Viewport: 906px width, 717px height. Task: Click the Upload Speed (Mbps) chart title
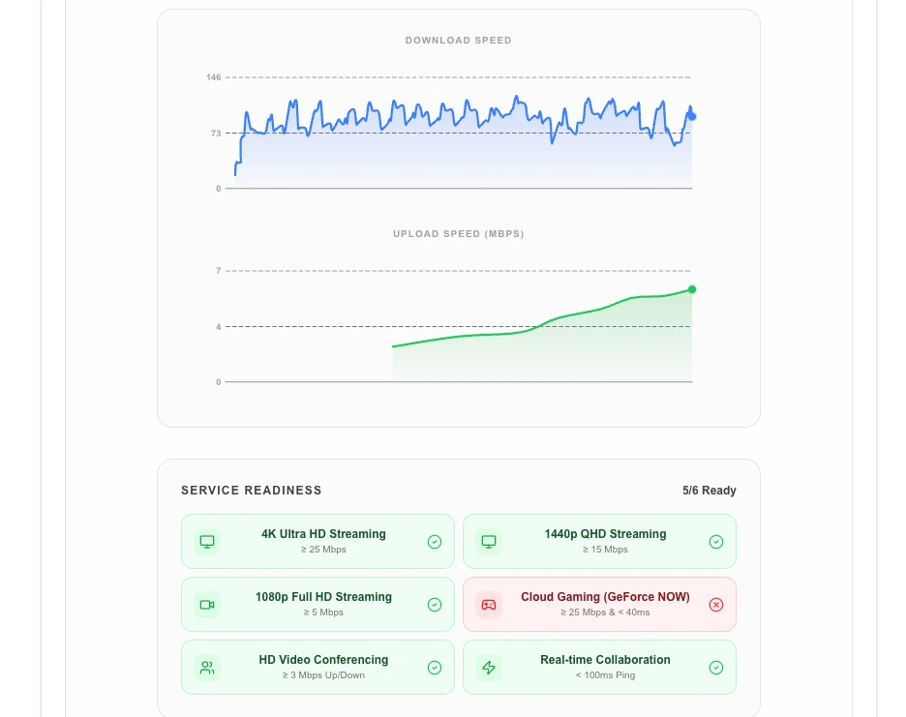click(x=458, y=234)
